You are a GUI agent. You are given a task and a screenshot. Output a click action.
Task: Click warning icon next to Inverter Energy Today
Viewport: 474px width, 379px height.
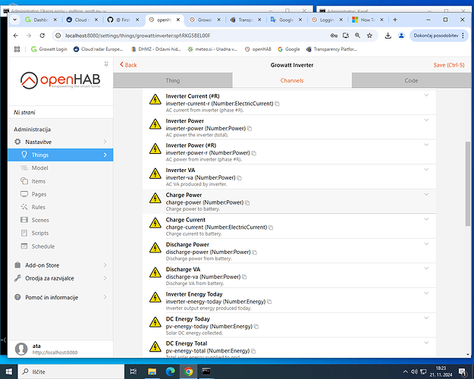click(x=155, y=297)
